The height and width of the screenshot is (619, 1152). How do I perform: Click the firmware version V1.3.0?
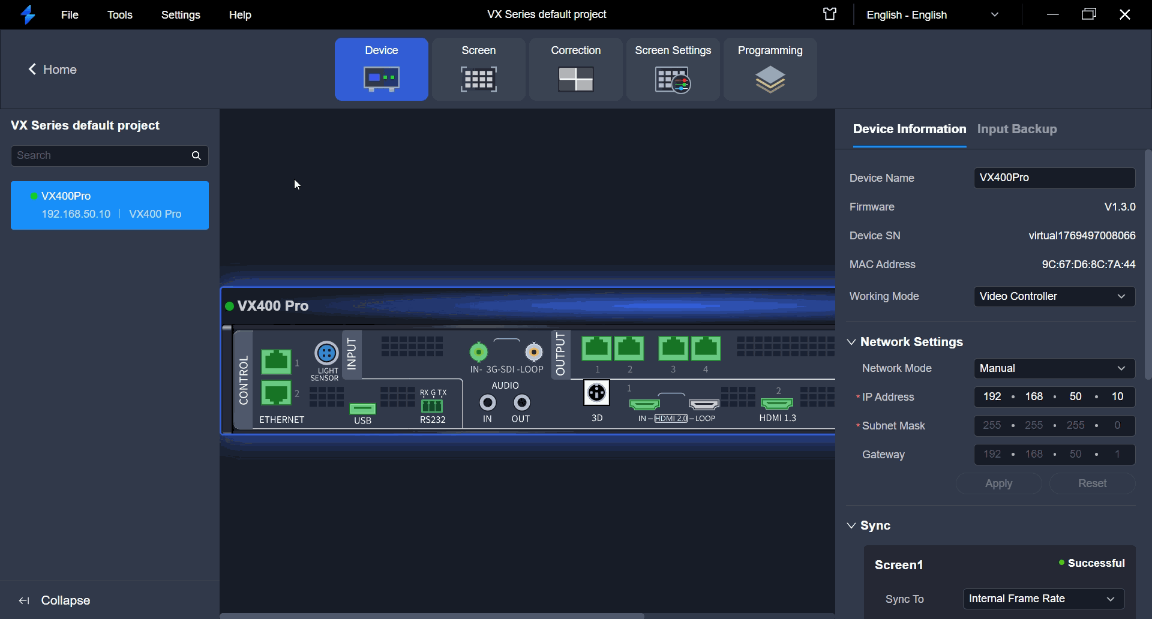(x=1120, y=207)
